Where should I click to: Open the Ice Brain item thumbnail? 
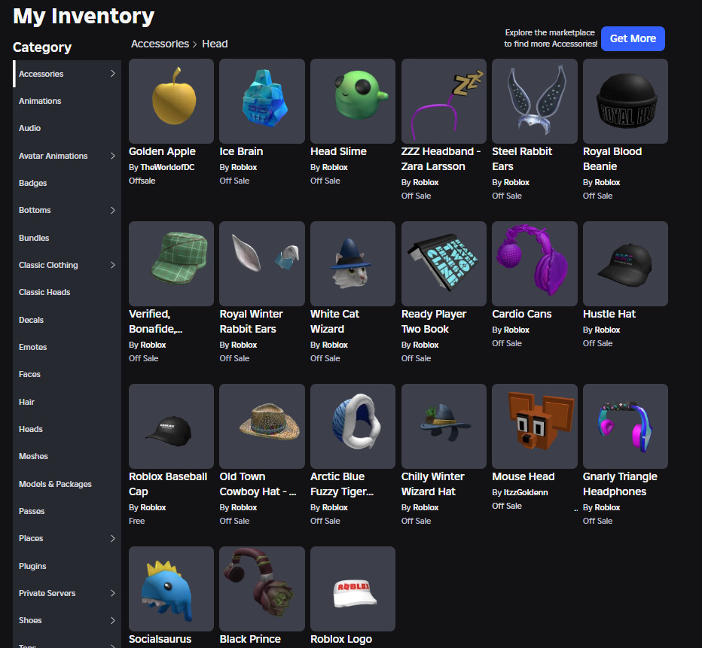click(262, 101)
